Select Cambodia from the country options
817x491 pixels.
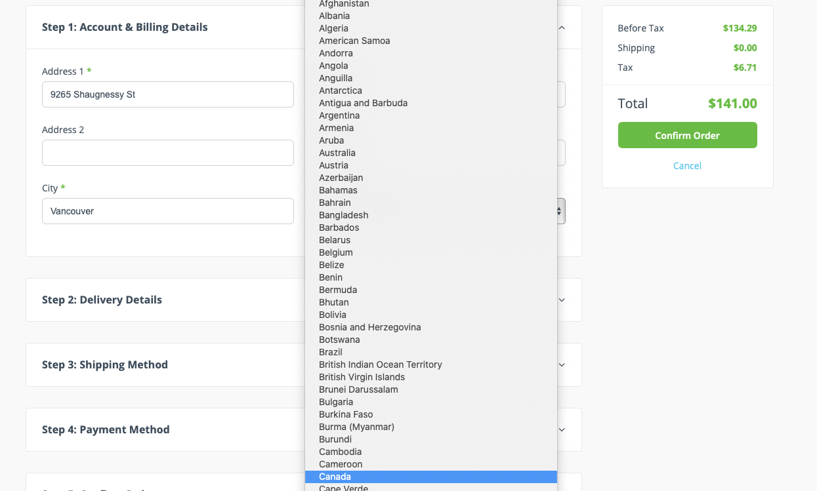(x=340, y=452)
